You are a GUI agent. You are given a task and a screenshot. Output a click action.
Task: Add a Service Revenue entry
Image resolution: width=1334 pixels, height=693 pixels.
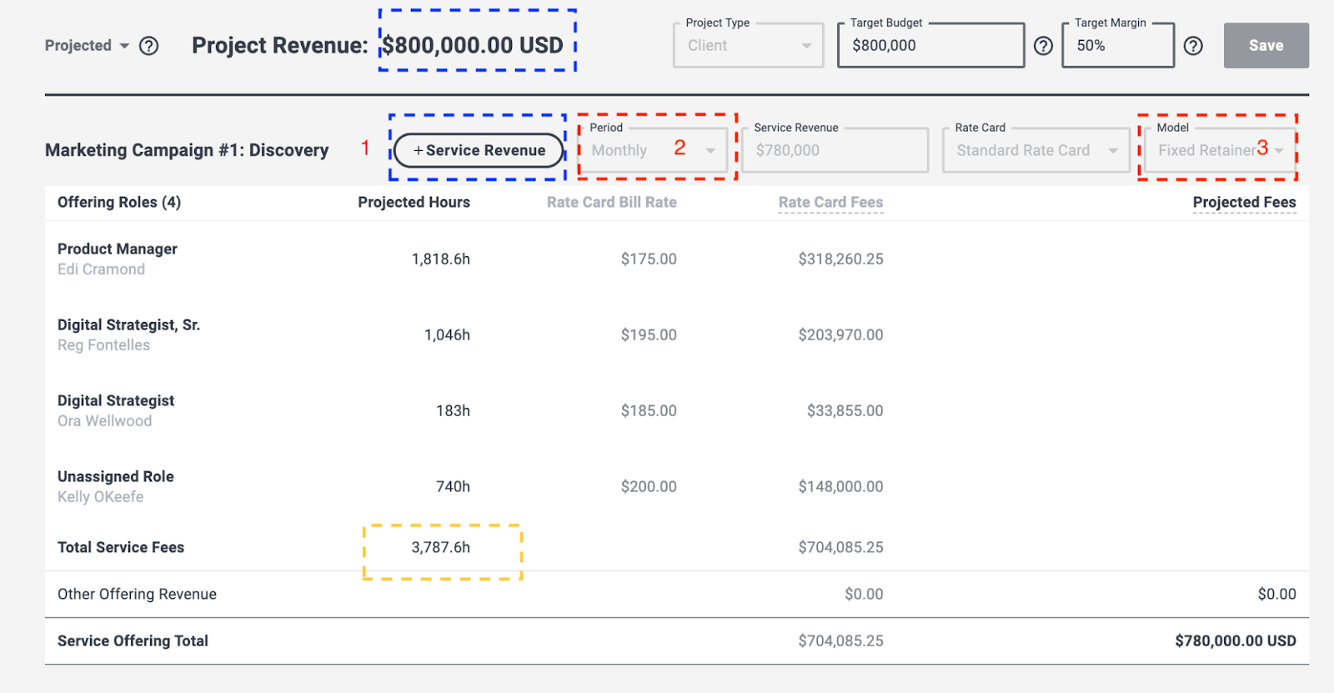[x=479, y=151]
